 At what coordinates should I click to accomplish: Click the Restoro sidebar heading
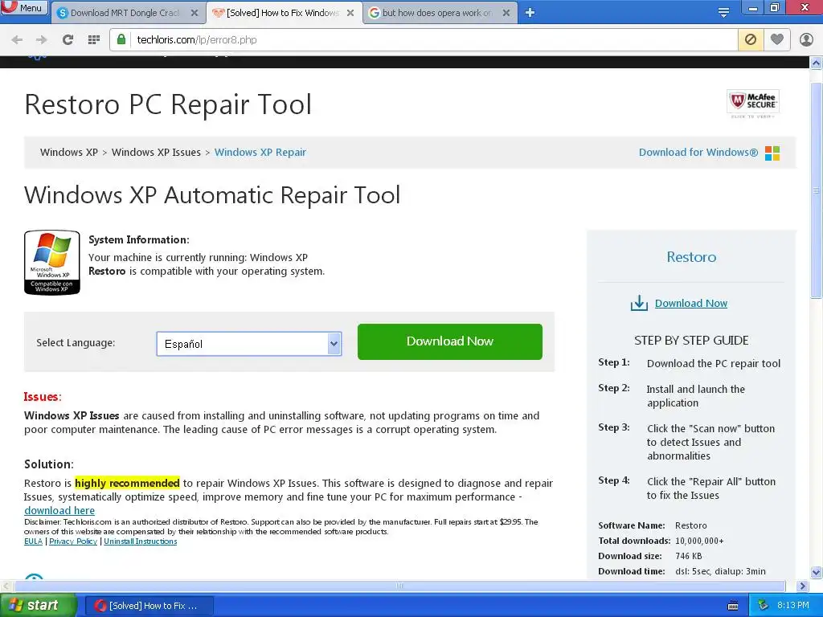691,257
